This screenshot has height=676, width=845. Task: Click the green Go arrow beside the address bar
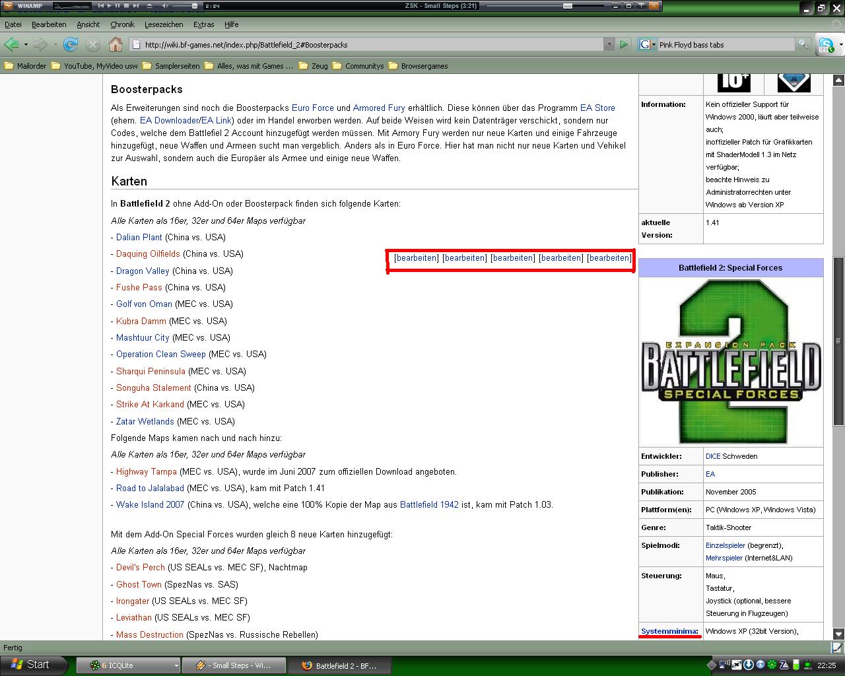[x=624, y=44]
